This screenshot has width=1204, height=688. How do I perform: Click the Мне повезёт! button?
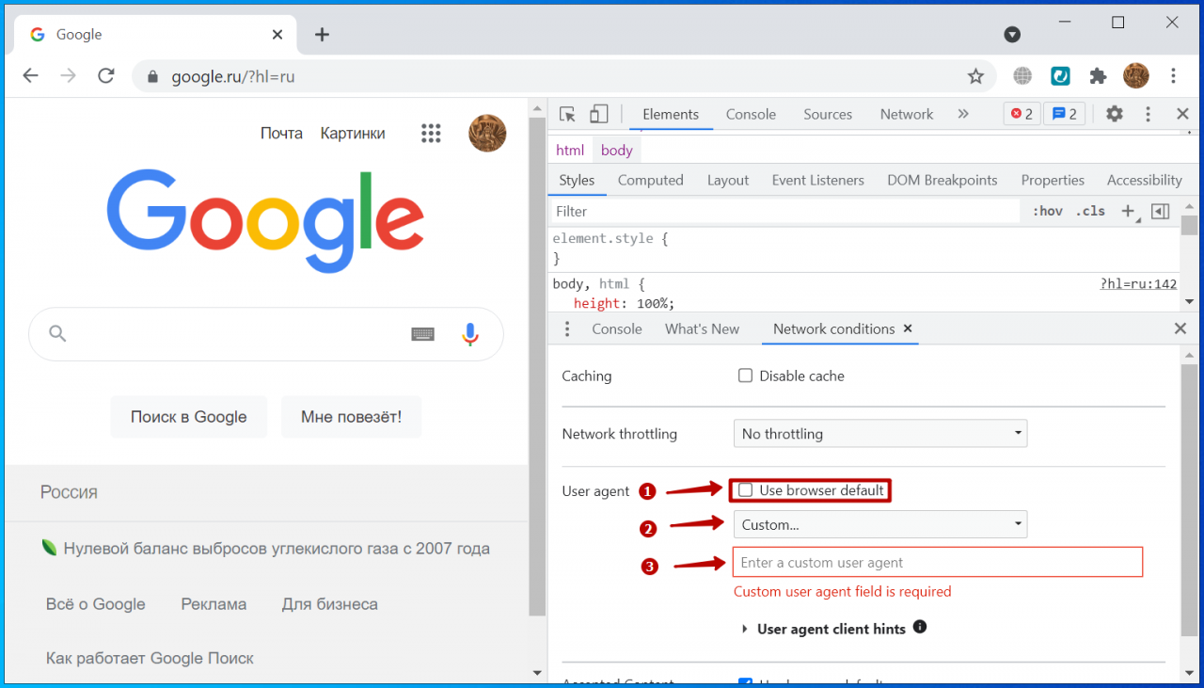click(351, 417)
